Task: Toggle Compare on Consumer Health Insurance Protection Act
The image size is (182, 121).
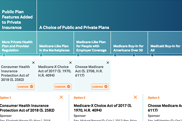Action: [26, 87]
